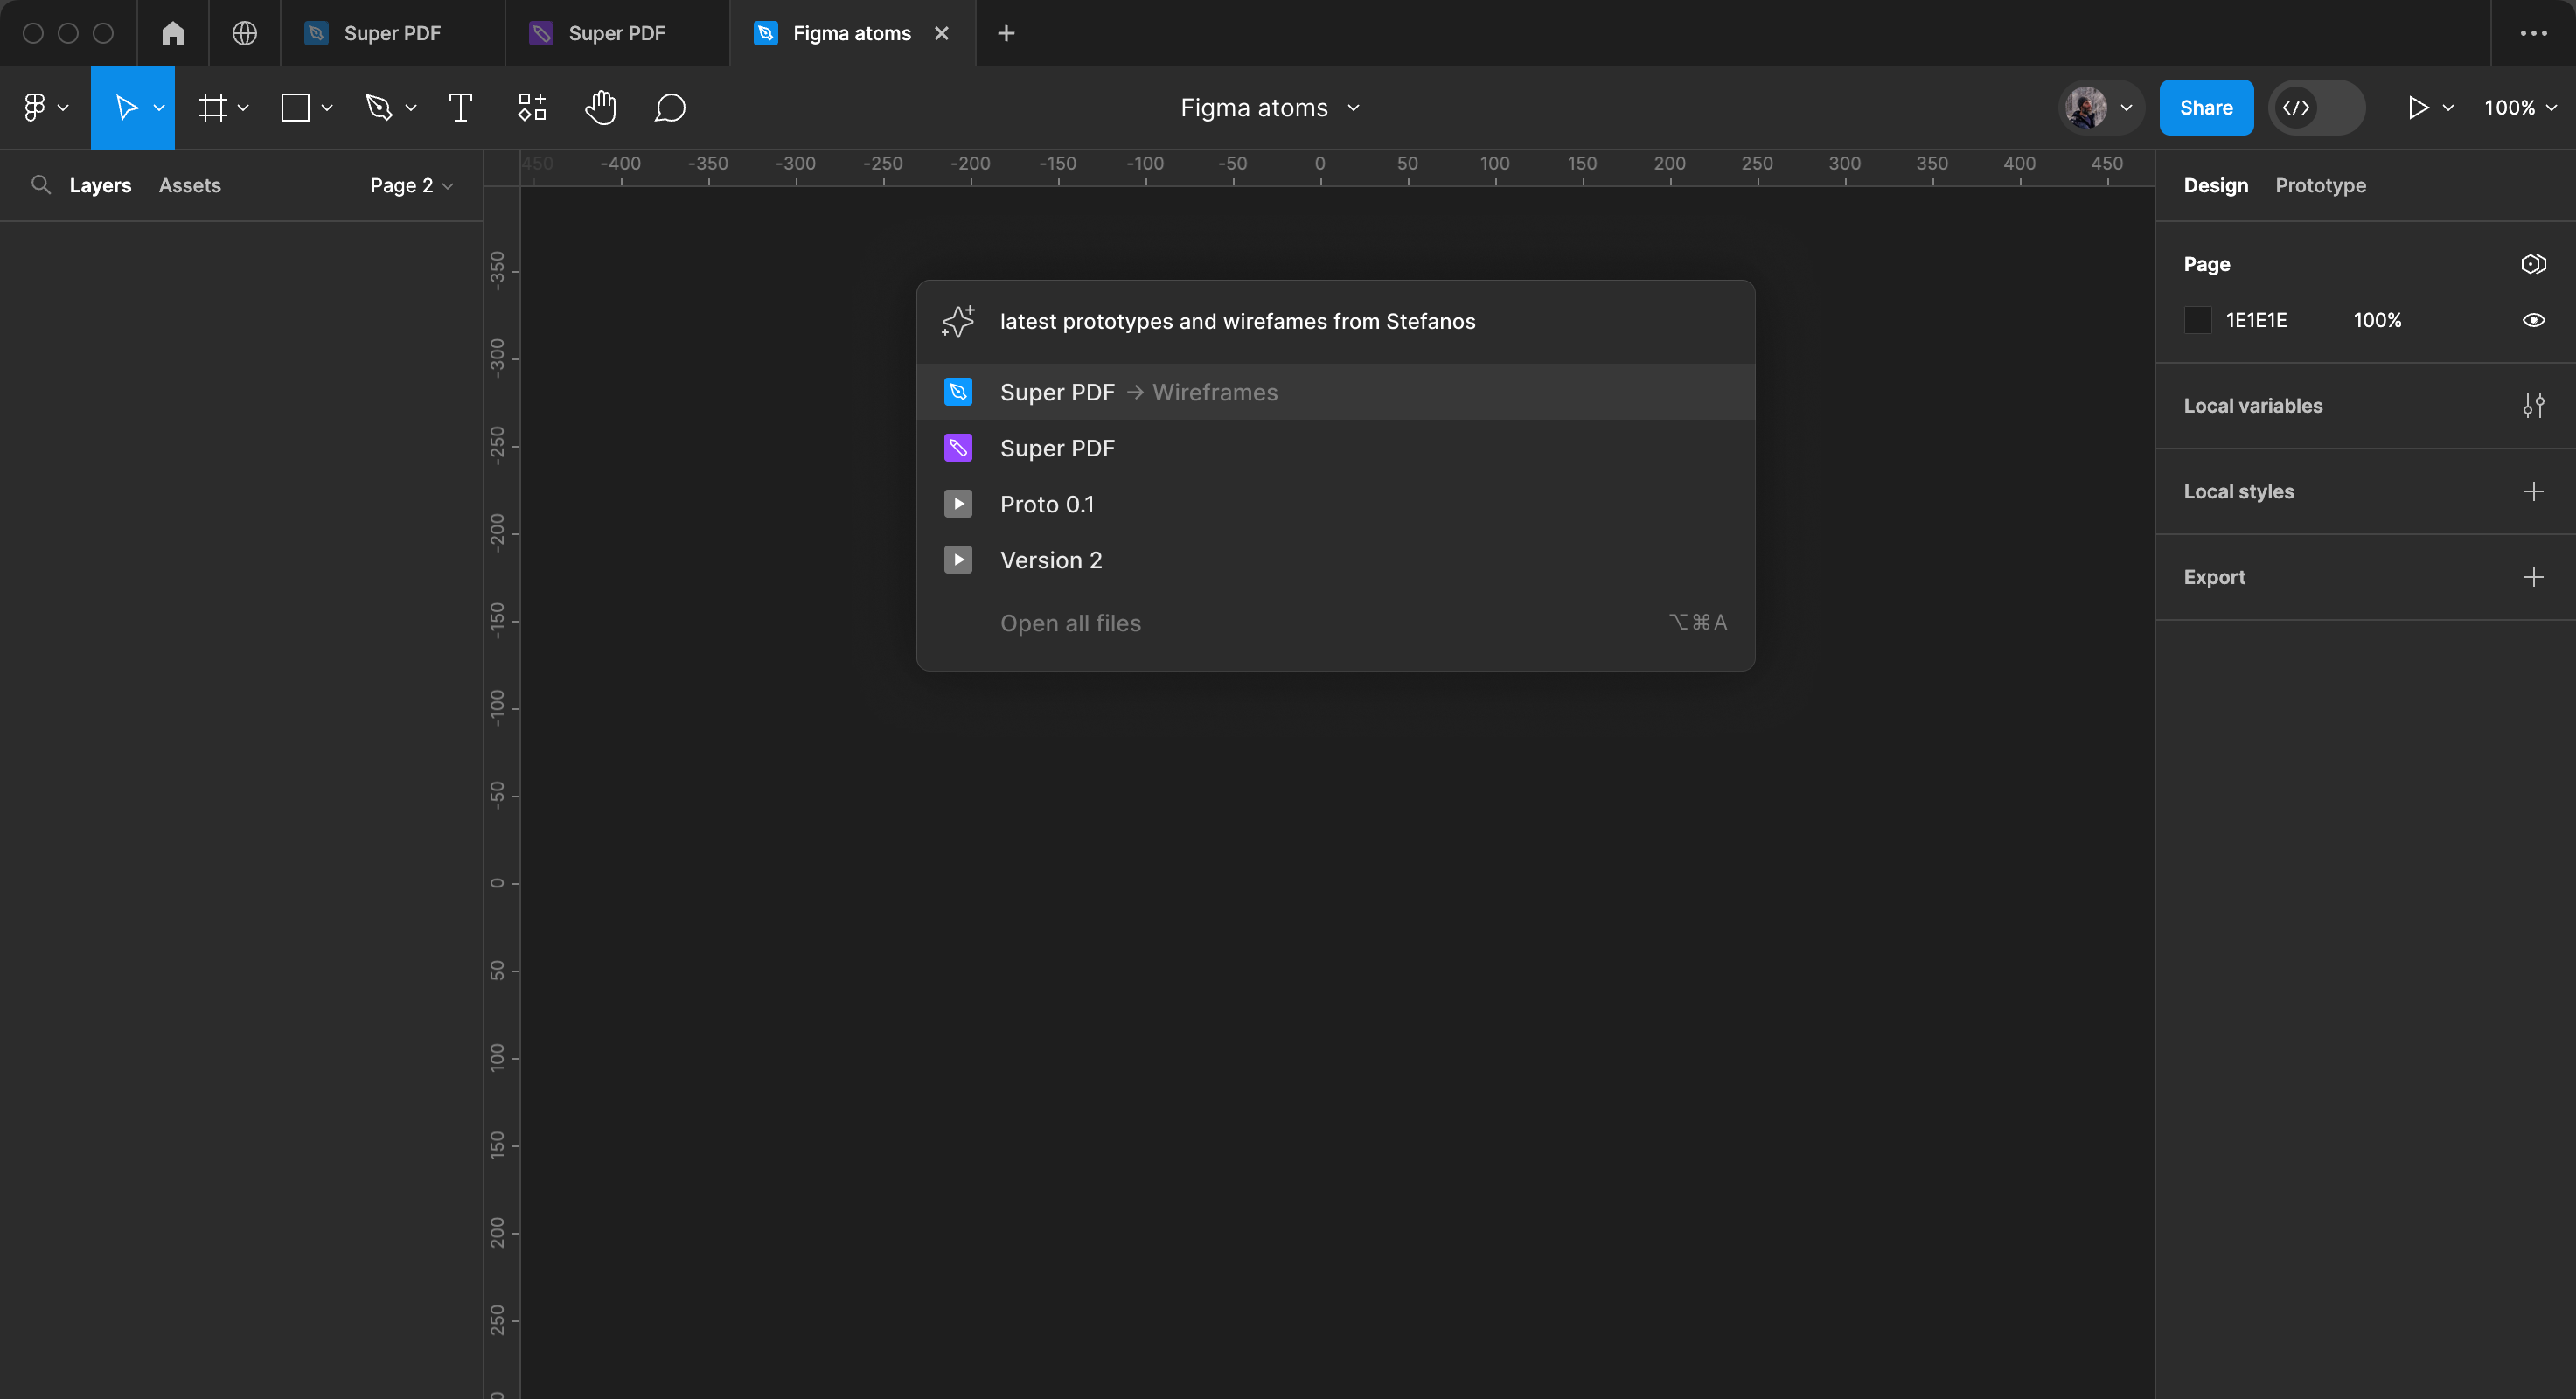Image resolution: width=2576 pixels, height=1399 pixels.
Task: Select the Pen tool
Action: click(x=378, y=107)
